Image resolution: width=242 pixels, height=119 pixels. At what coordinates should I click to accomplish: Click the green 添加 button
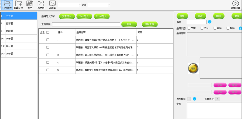[182, 16]
